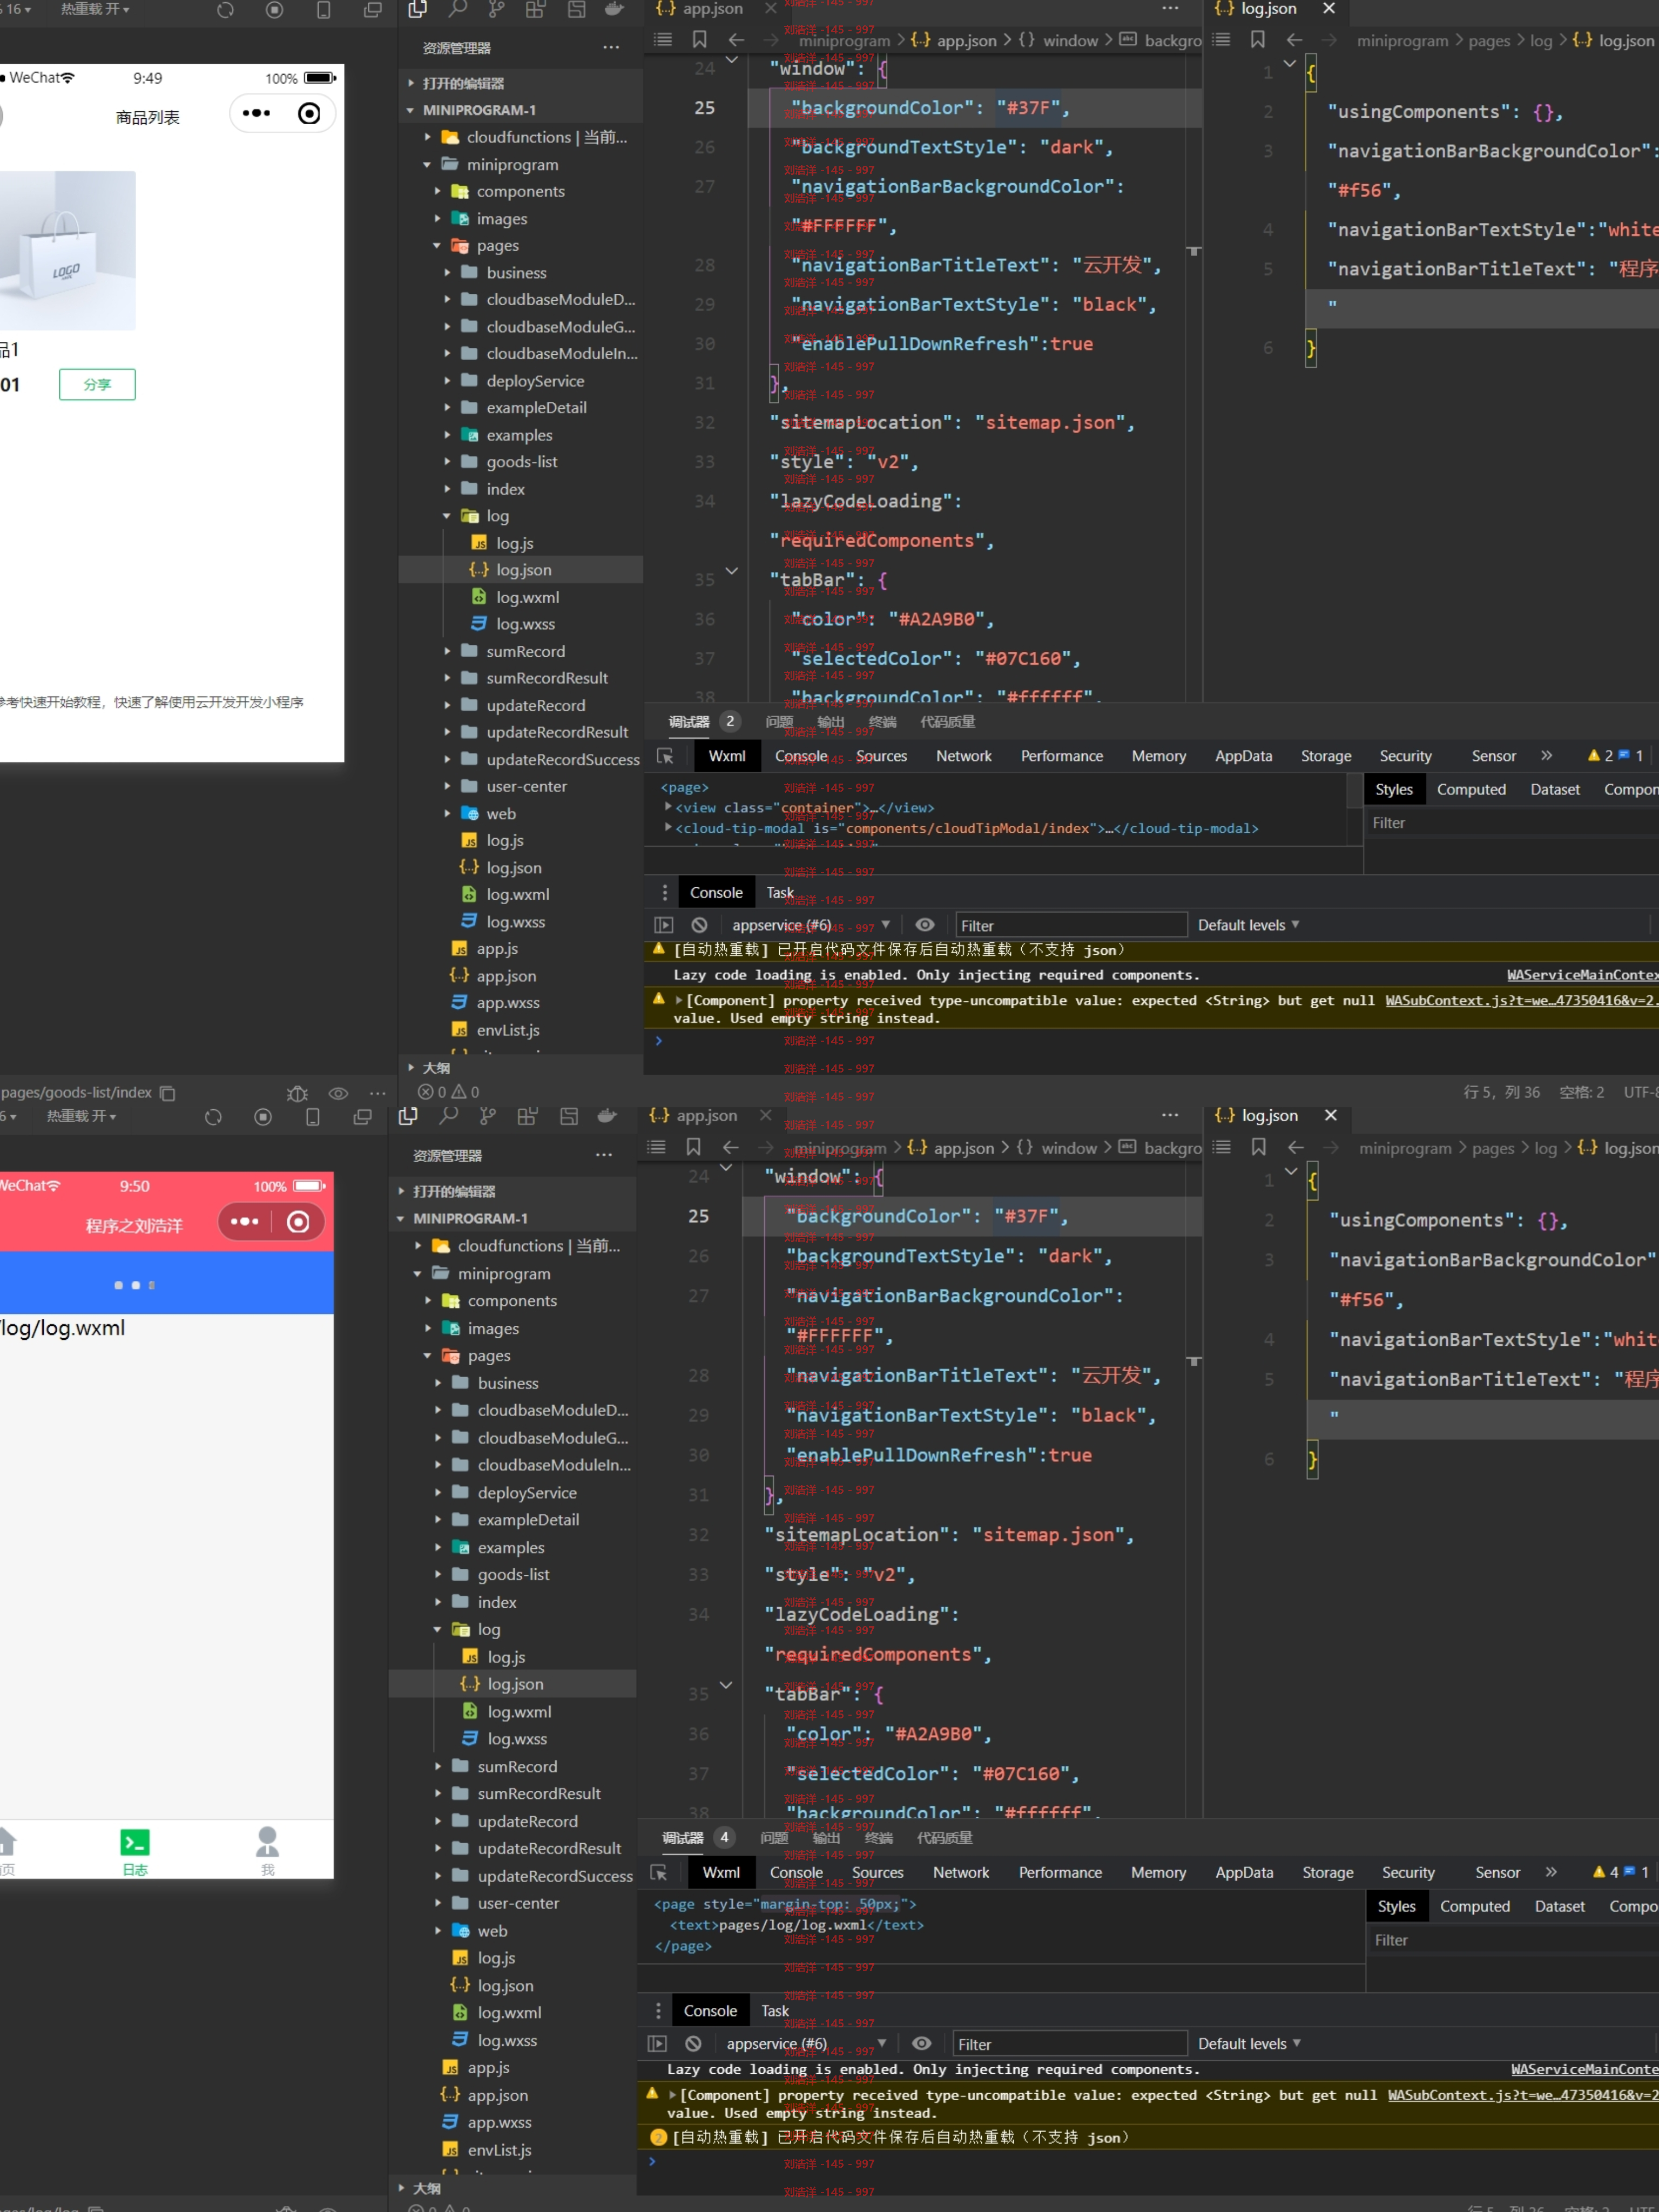Screen dimensions: 1659x2212
Task: Click element inspector arrow left of upper Wxml tab
Action: point(665,756)
